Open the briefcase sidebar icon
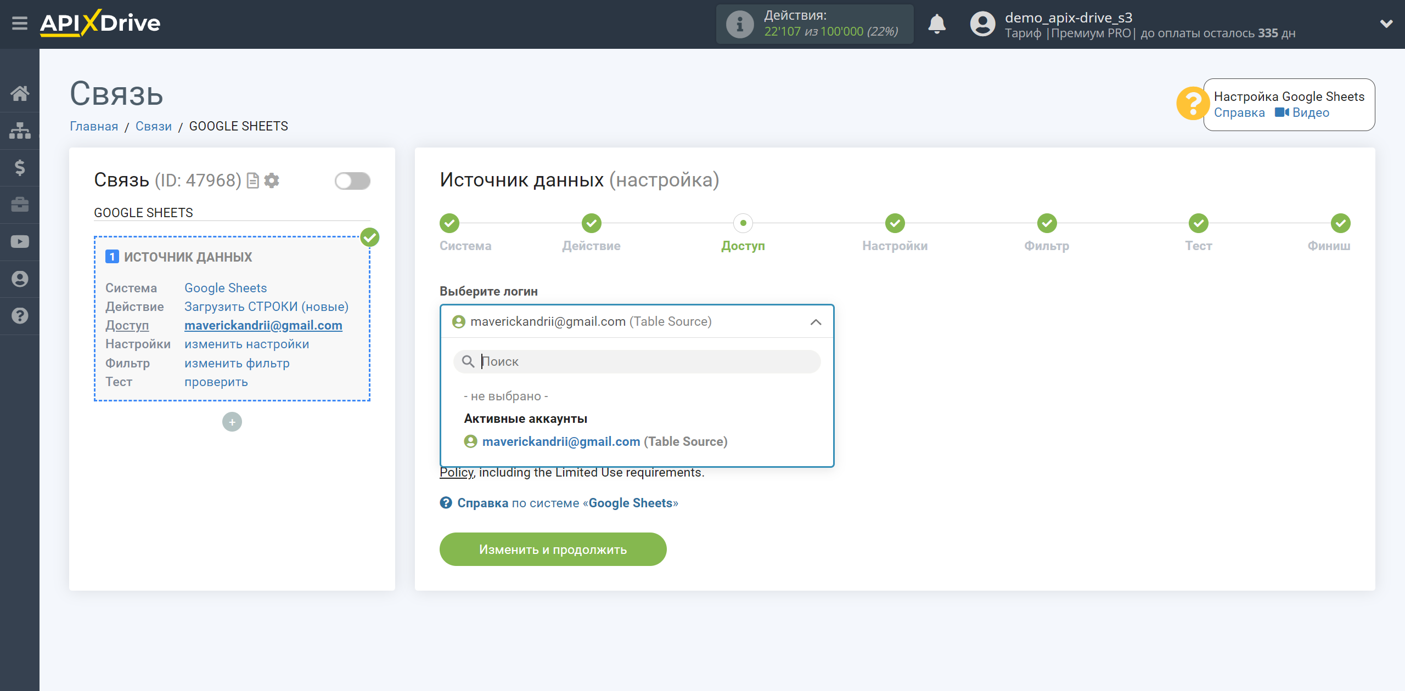Image resolution: width=1405 pixels, height=691 pixels. (x=20, y=205)
